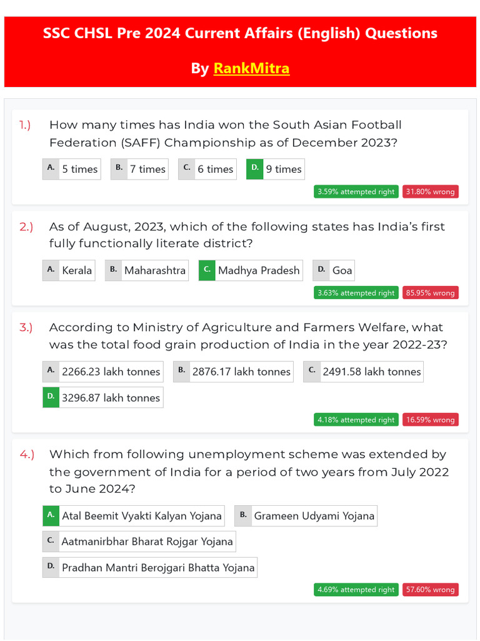Select Grameen Udyami Yojana option
Image resolution: width=480 pixels, height=641 pixels.
(306, 516)
